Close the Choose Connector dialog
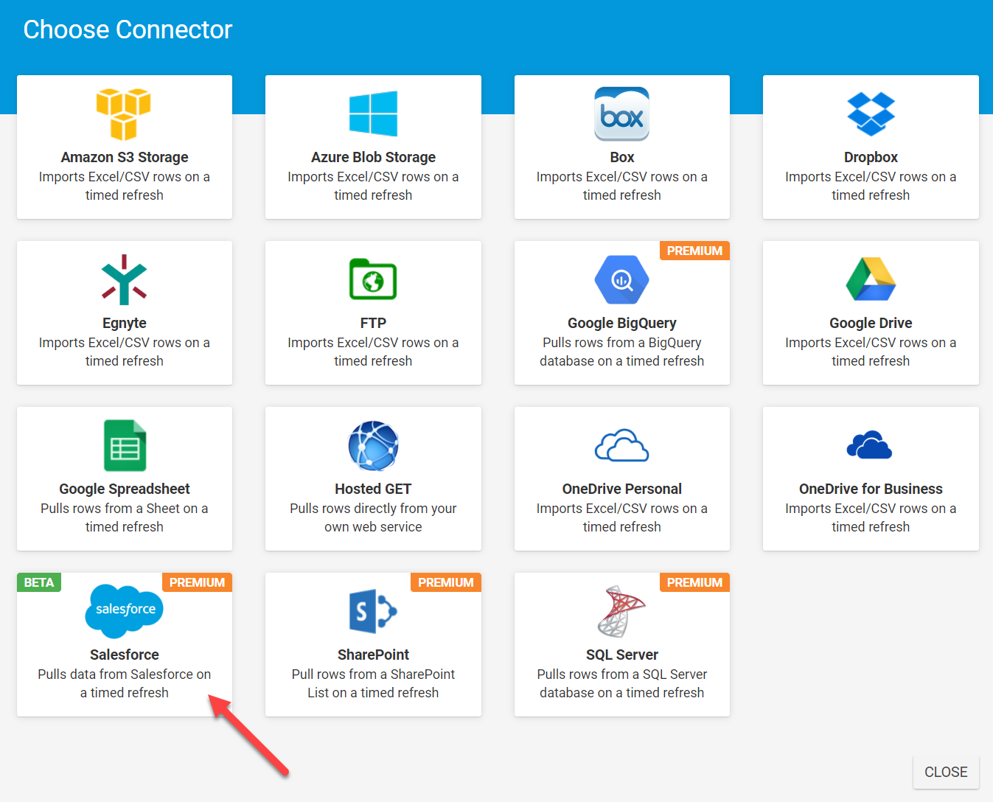The image size is (993, 802). point(946,772)
